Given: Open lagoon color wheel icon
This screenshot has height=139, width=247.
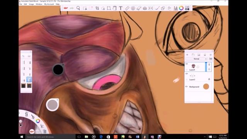Looking at the screenshot, I should pos(38,121).
